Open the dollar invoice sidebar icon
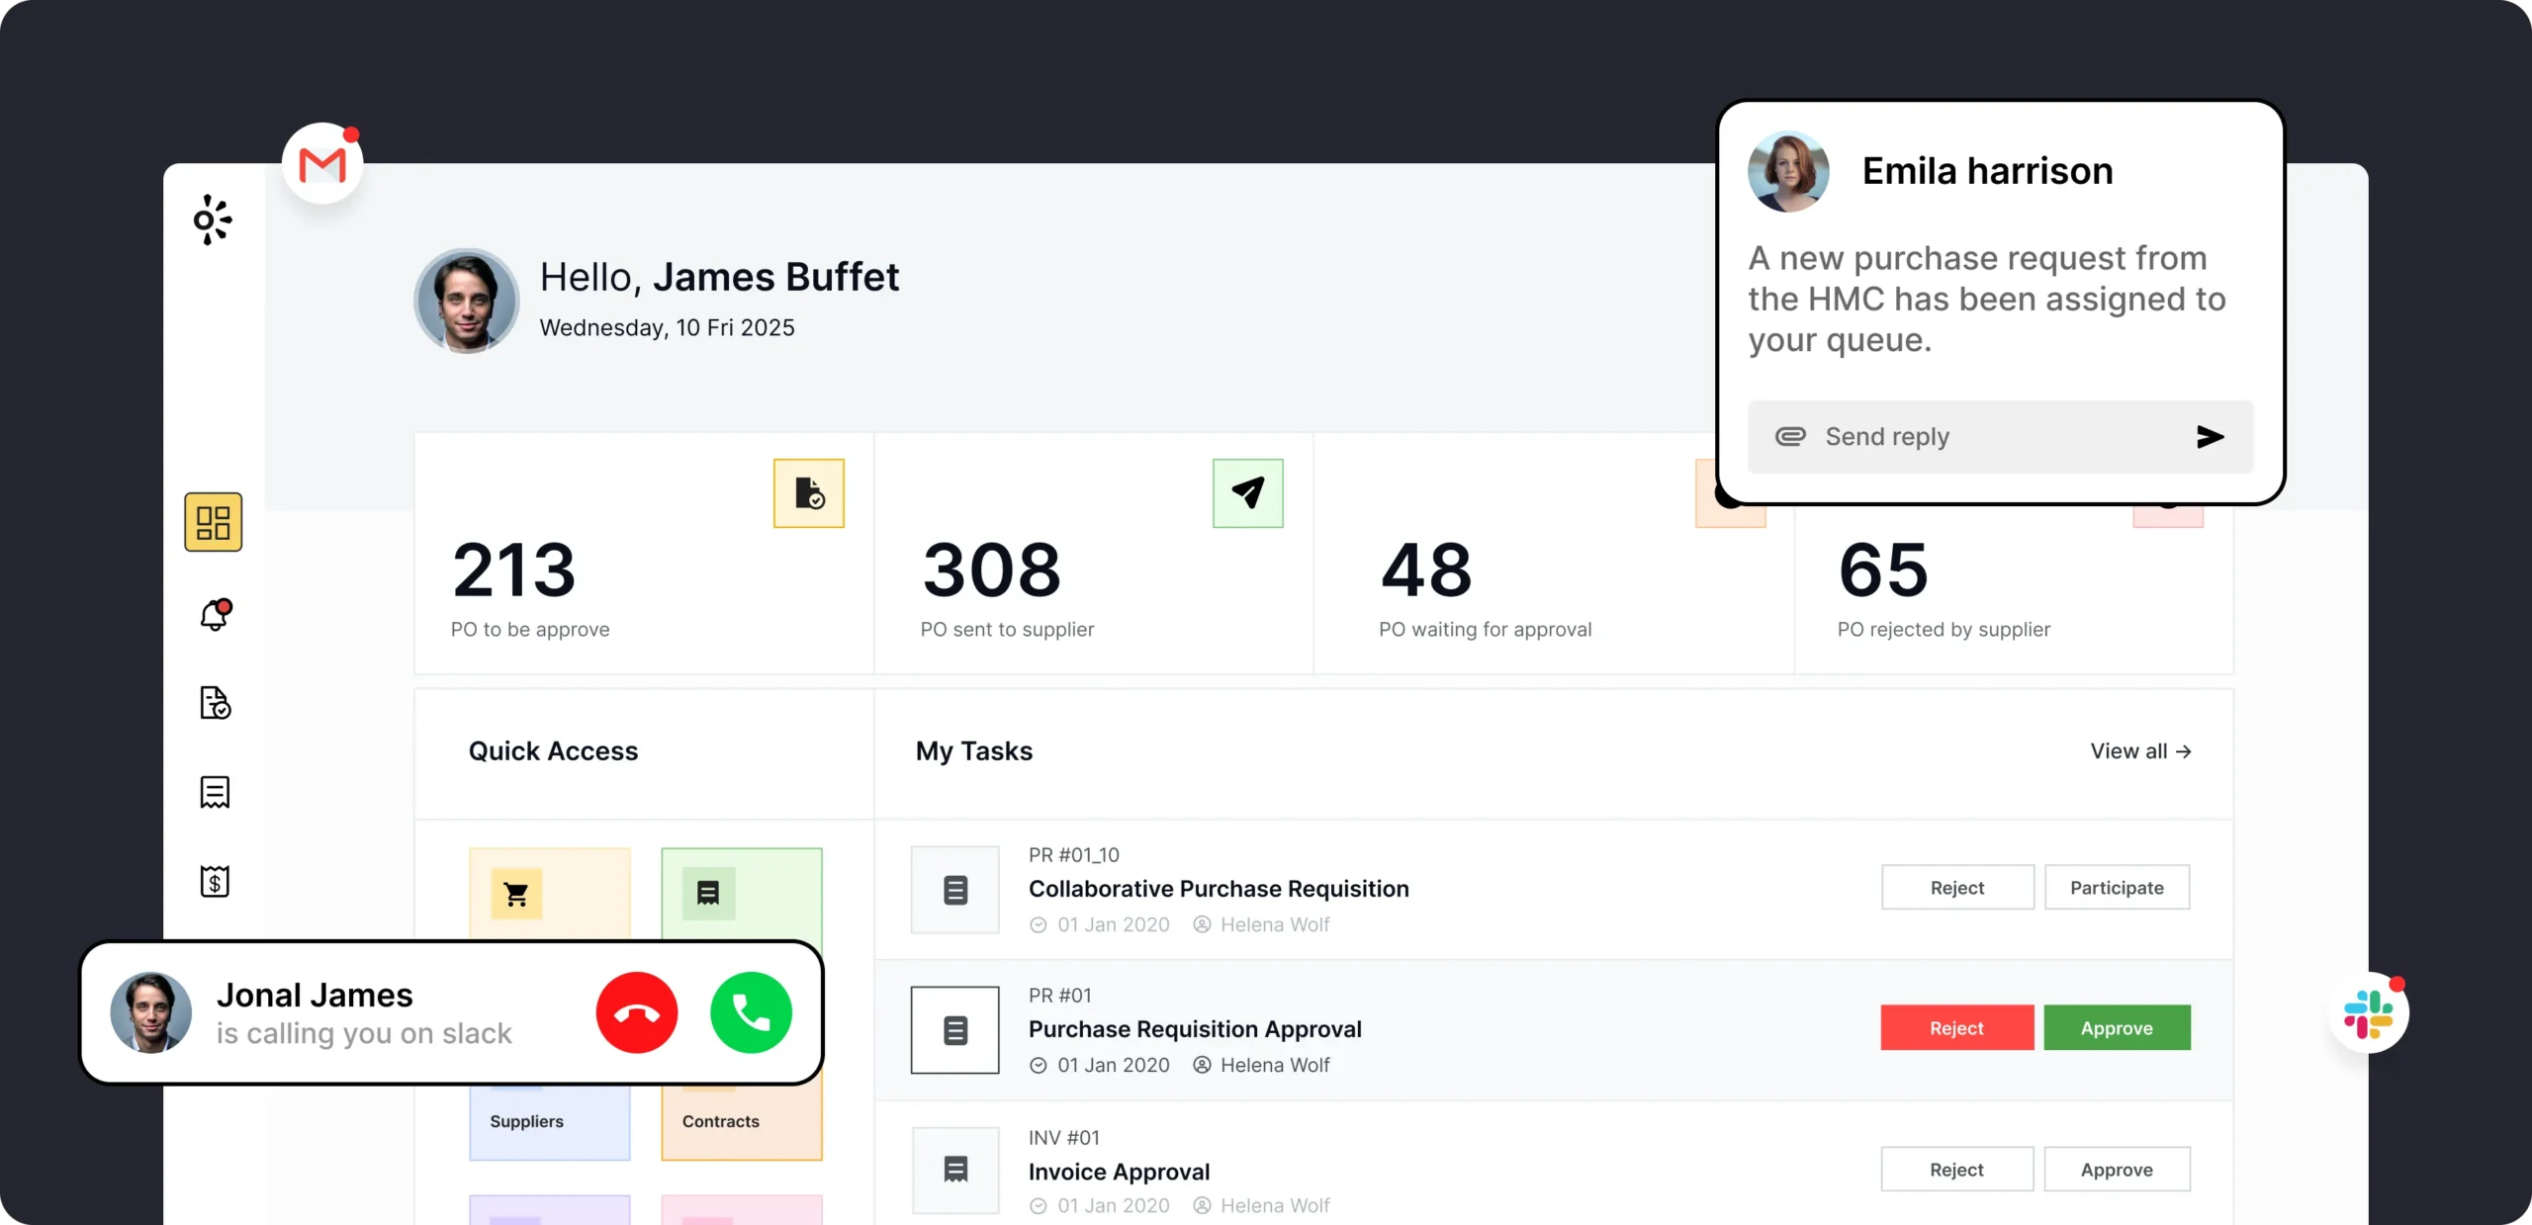 coord(215,881)
